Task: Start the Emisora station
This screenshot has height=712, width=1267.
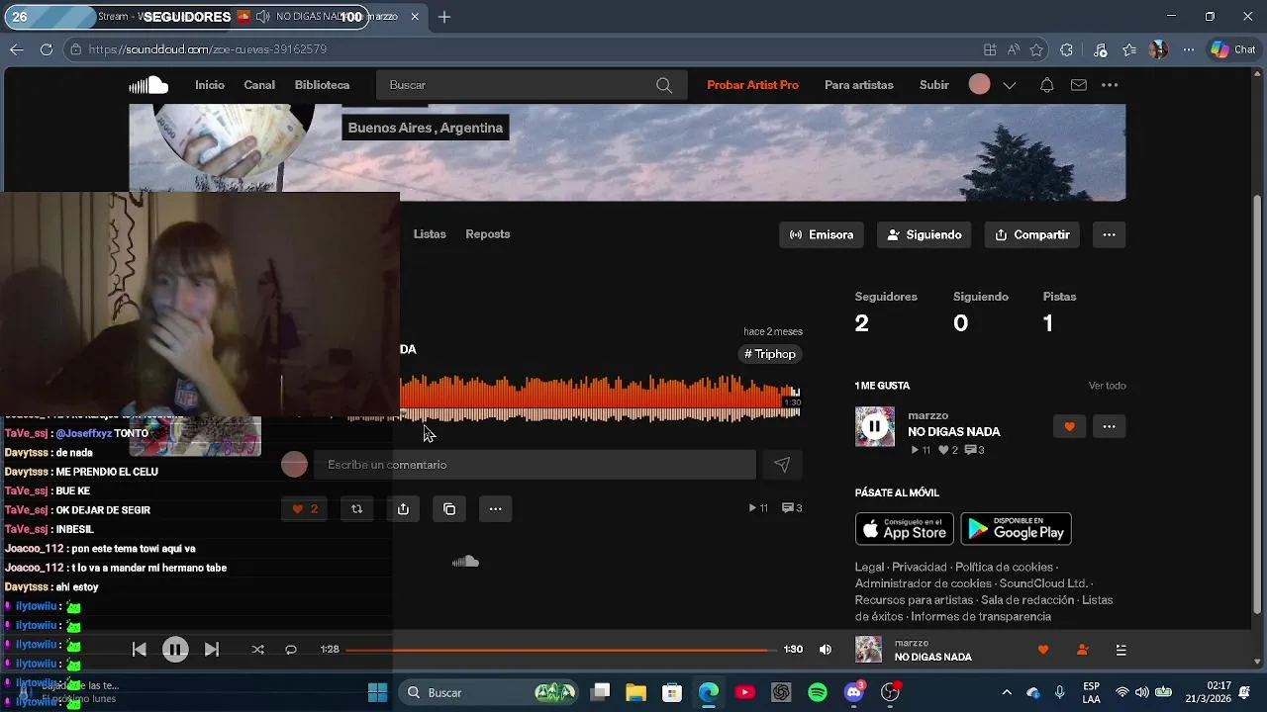Action: click(x=822, y=234)
